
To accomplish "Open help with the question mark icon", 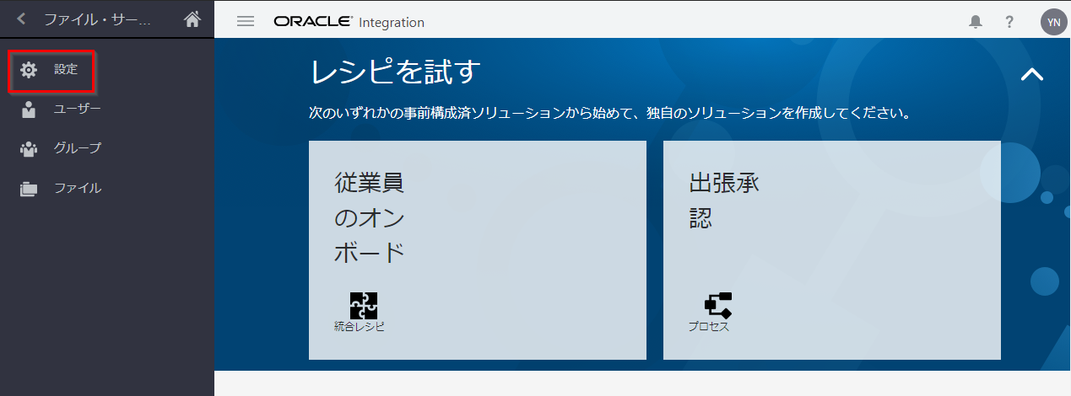I will pos(1009,22).
